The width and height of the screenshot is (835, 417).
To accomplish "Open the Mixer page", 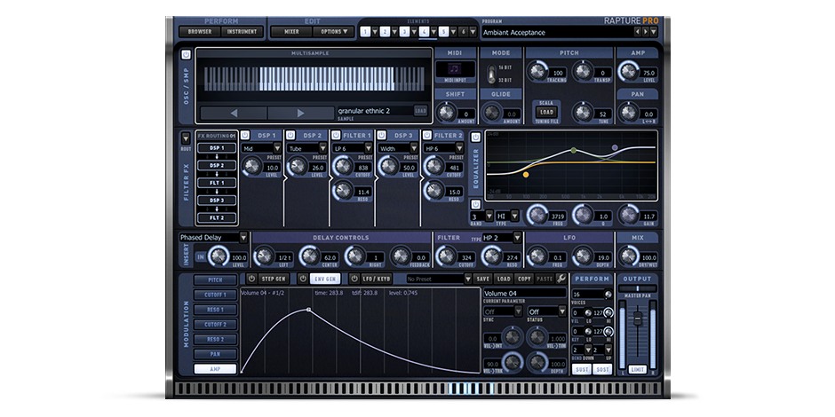I will (x=291, y=32).
